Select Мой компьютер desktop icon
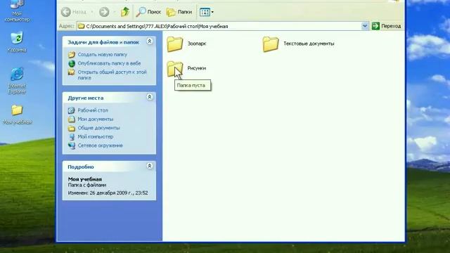Viewport: 450px width, 253px height. click(17, 11)
